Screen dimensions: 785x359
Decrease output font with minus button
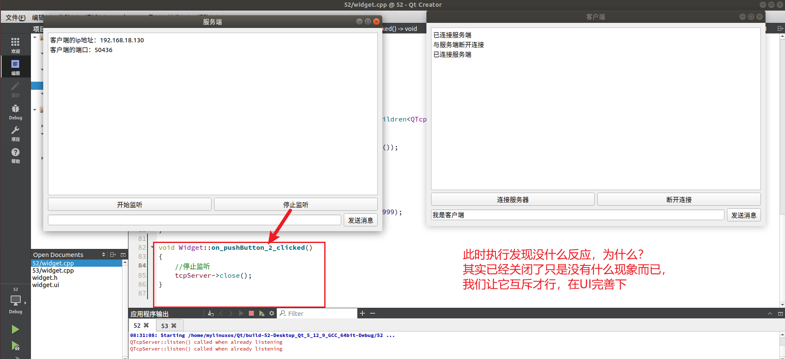coord(373,313)
